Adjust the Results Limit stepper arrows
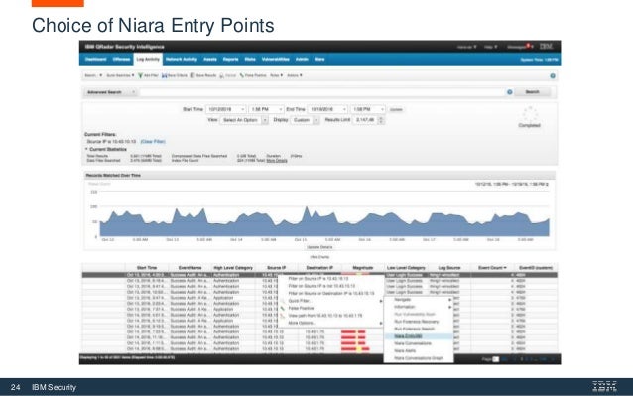 pyautogui.click(x=381, y=120)
